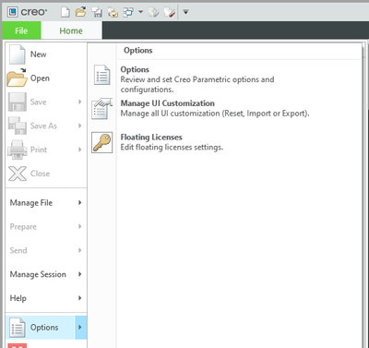Click the X icon beside Close
This screenshot has width=369, height=348.
coord(18,174)
